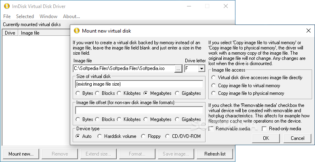This screenshot has width=315, height=162.
Task: Click the disc icon in Mount new virtual disk dialog
Action: coord(77,31)
